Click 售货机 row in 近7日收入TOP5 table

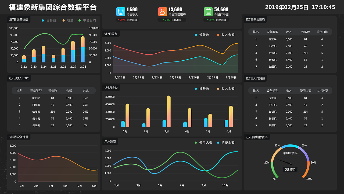click(54, 112)
